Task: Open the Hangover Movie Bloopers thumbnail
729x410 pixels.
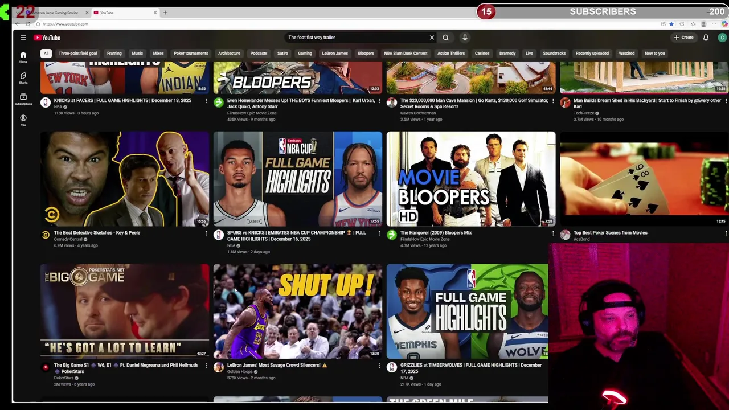Action: pyautogui.click(x=471, y=179)
